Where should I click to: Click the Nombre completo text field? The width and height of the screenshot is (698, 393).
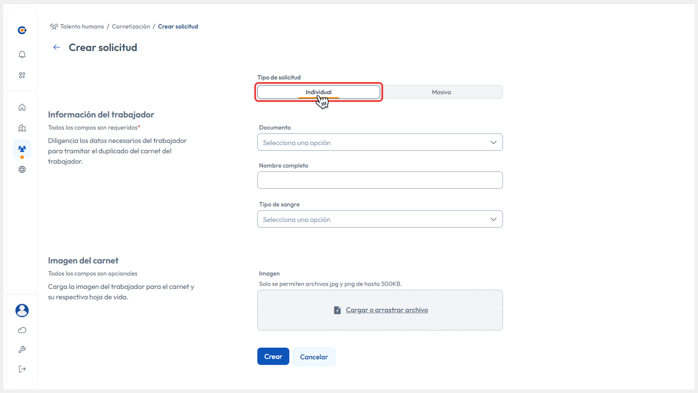click(380, 180)
